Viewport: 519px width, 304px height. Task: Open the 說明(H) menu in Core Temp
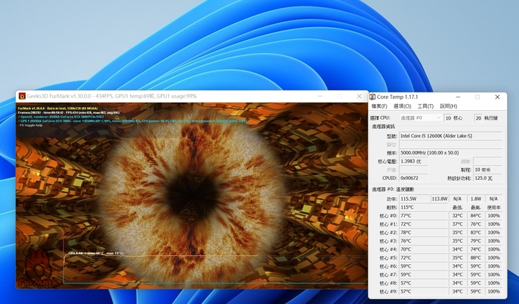[x=448, y=106]
